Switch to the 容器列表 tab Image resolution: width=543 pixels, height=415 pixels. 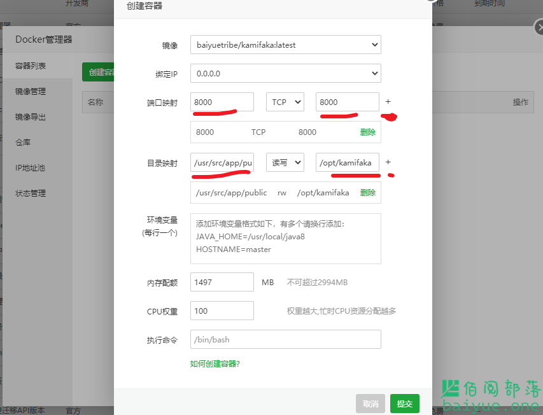pyautogui.click(x=31, y=66)
